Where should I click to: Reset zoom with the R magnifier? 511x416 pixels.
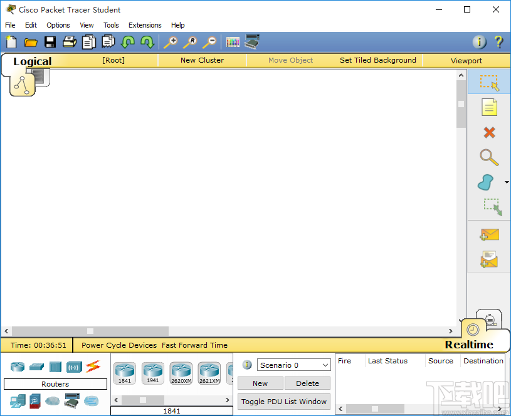[190, 43]
